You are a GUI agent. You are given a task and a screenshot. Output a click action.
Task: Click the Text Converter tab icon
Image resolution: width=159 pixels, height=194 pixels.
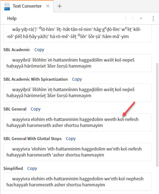coord(7,6)
